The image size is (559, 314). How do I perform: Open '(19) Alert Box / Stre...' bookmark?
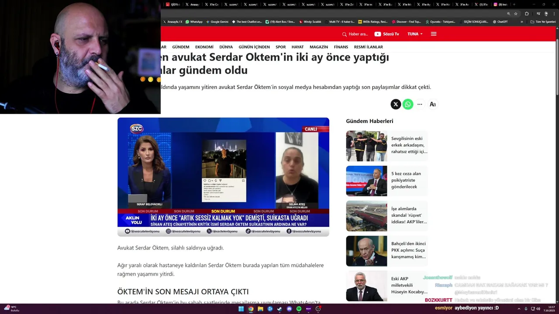click(280, 21)
